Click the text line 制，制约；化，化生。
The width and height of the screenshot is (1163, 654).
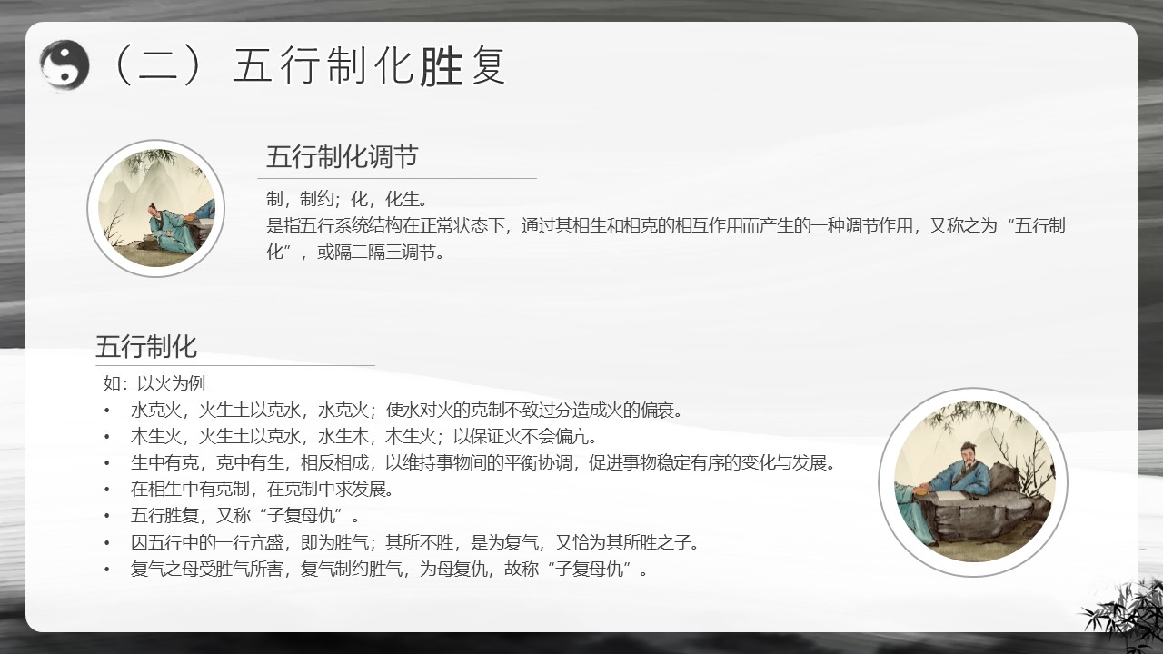(x=345, y=199)
